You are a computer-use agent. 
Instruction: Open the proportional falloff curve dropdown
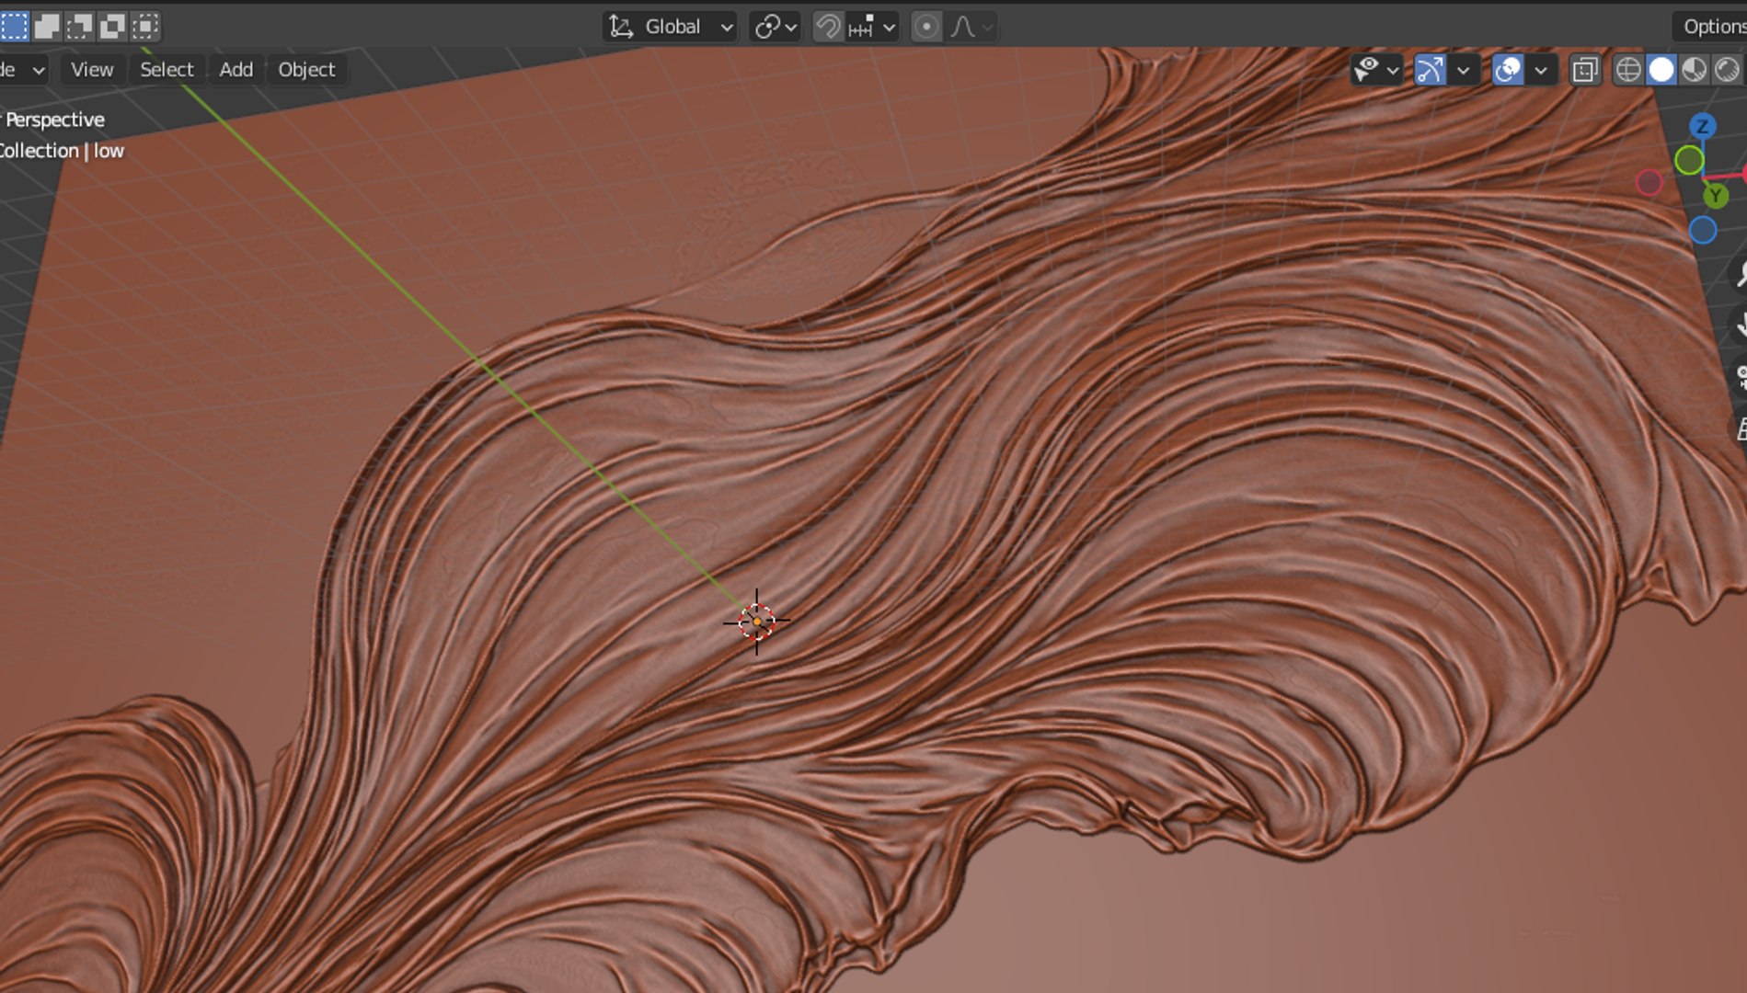coord(971,27)
